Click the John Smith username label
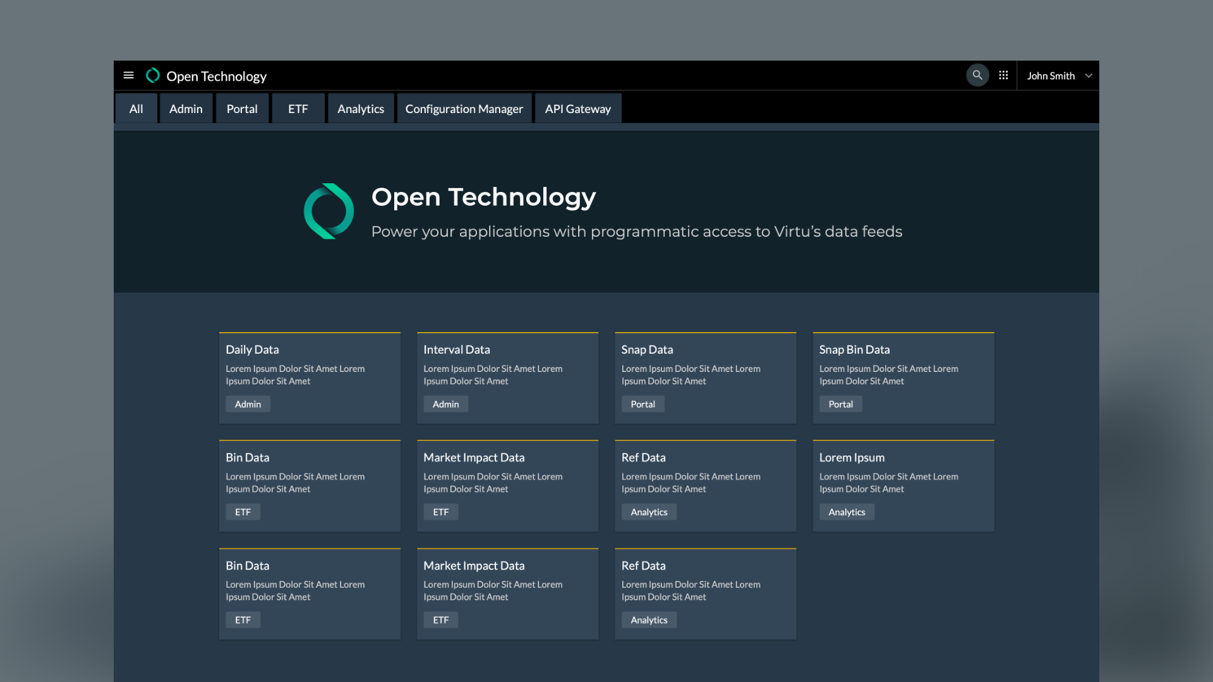The height and width of the screenshot is (682, 1213). (x=1051, y=76)
